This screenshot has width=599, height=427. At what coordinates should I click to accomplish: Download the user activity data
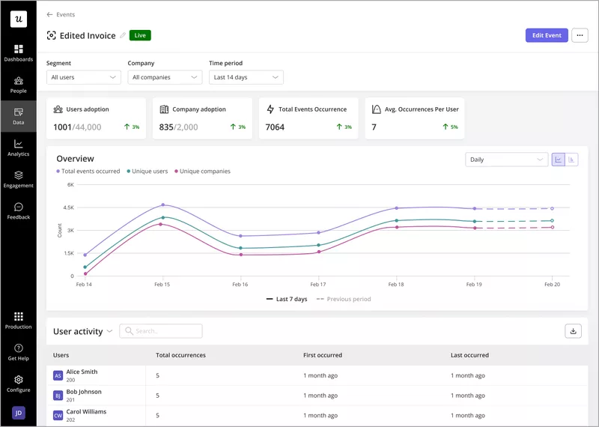click(574, 330)
